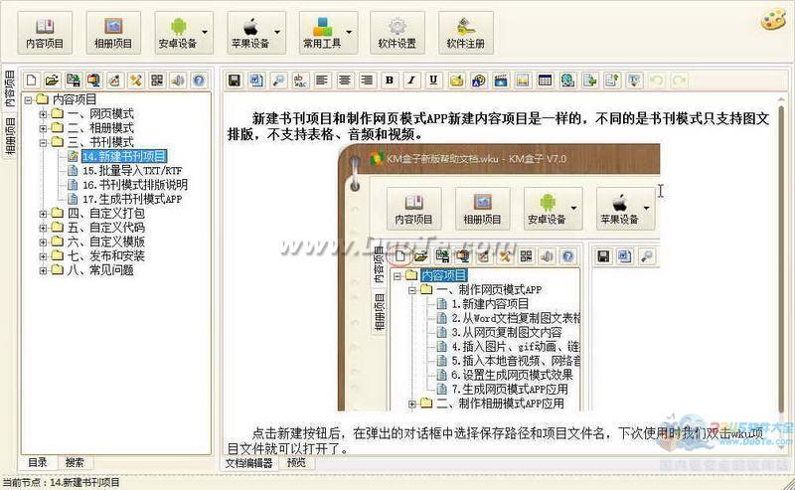Collapse the root 内容项目 tree node
This screenshot has height=490, width=795.
[29, 100]
